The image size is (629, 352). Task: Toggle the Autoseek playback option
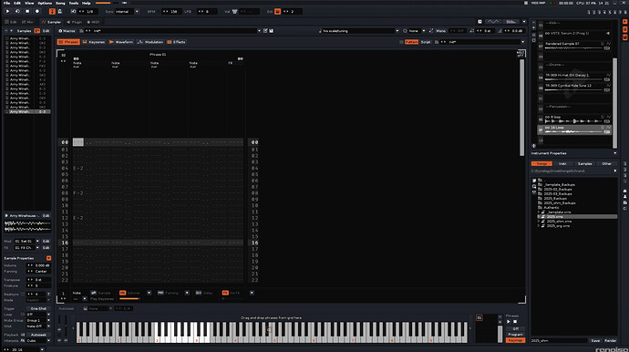click(x=38, y=335)
